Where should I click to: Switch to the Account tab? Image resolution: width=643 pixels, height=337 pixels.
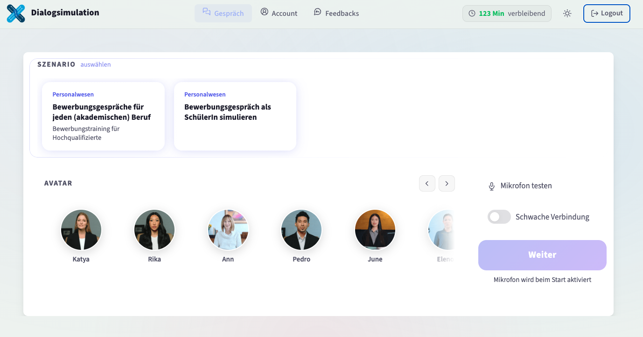pos(279,13)
